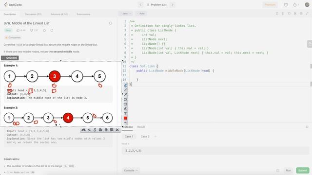Toggle the editor fullscreen expand icon
This screenshot has width=312, height=175.
pyautogui.click(x=307, y=14)
